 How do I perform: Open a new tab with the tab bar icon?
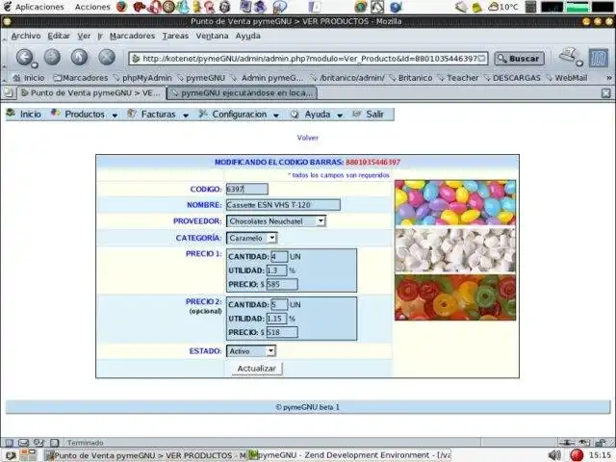click(9, 92)
